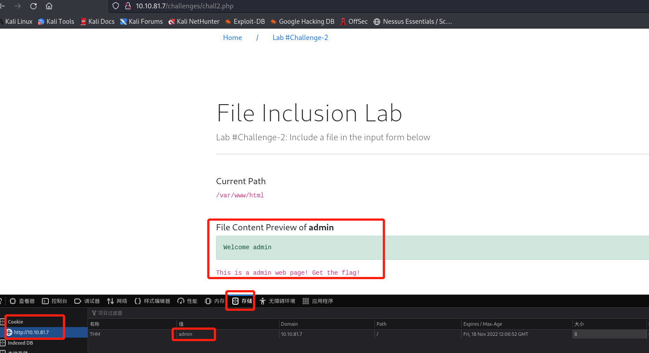Click the Home breadcrumb link
The image size is (649, 353).
tap(232, 38)
